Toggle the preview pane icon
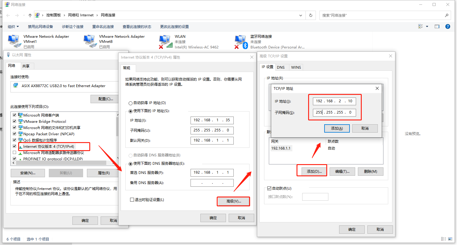The image size is (457, 245). [437, 26]
